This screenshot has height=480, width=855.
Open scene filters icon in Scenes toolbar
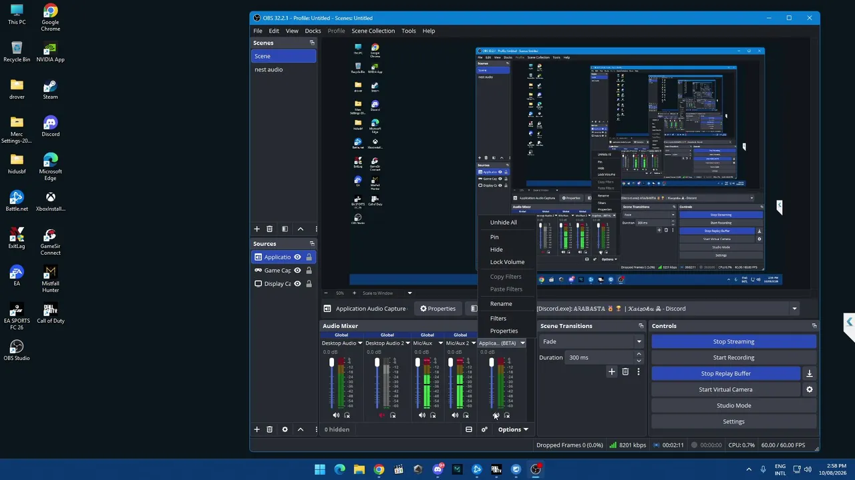coord(285,229)
